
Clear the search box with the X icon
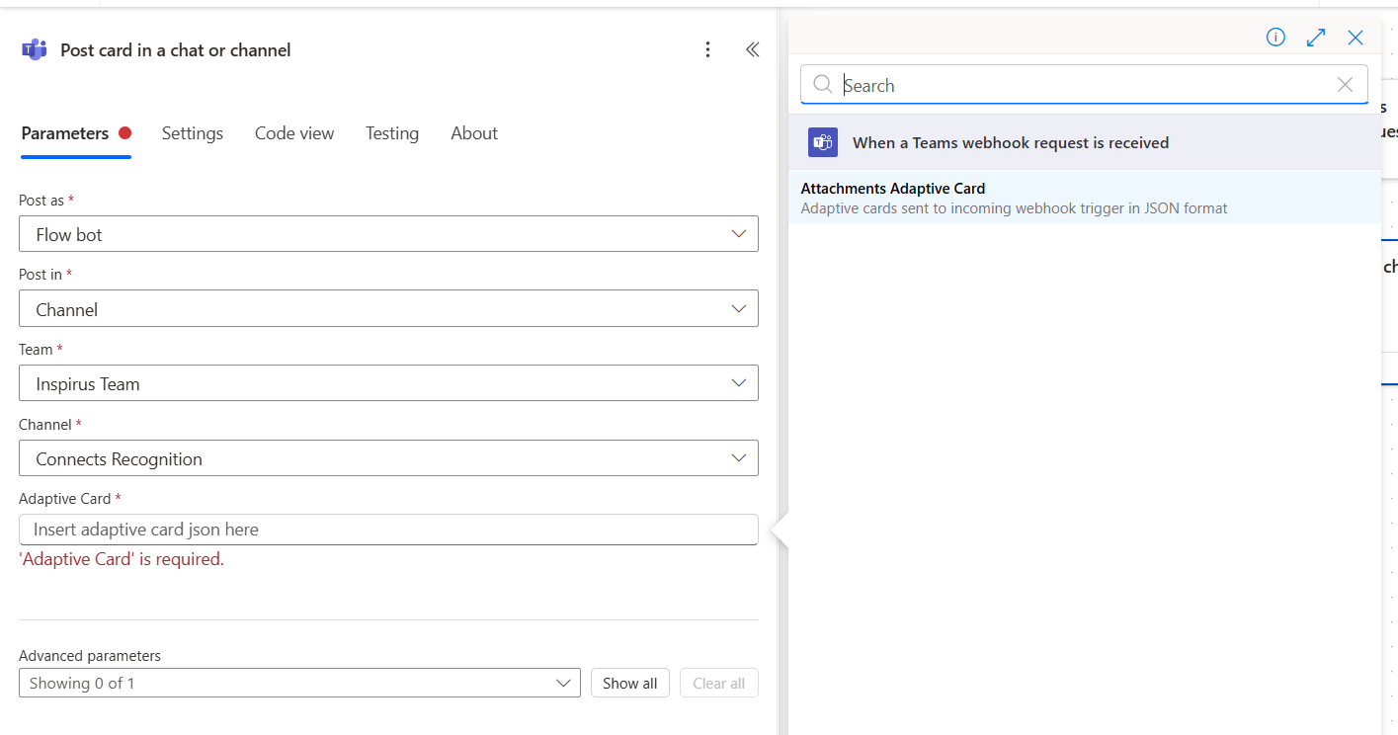[1345, 85]
